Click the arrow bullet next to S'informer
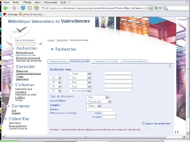Viewport: 190px width, 142px height. (x=12, y=85)
